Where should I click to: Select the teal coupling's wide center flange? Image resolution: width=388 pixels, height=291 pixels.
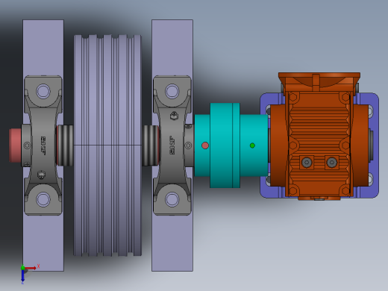click(225, 145)
